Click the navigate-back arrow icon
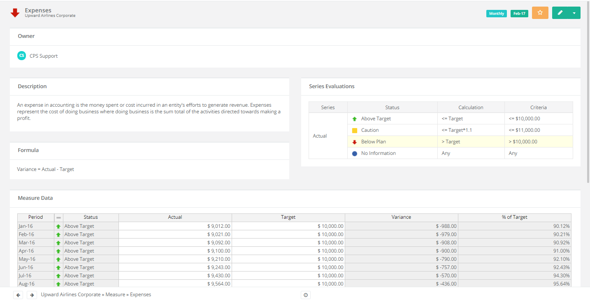The height and width of the screenshot is (302, 590). pyautogui.click(x=18, y=295)
